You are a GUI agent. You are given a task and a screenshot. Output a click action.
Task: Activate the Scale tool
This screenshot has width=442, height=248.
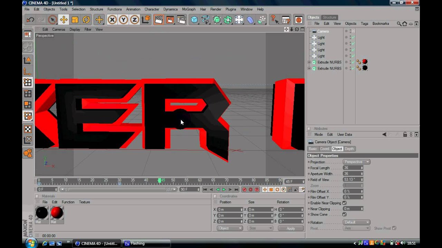click(x=75, y=20)
